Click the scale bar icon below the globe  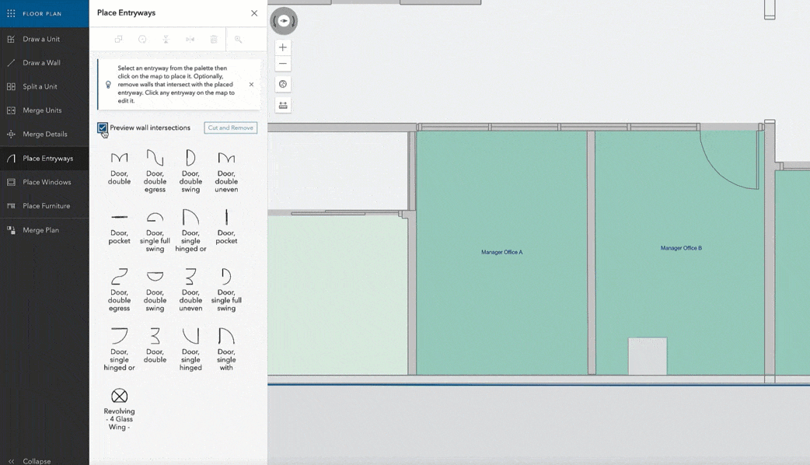point(282,104)
